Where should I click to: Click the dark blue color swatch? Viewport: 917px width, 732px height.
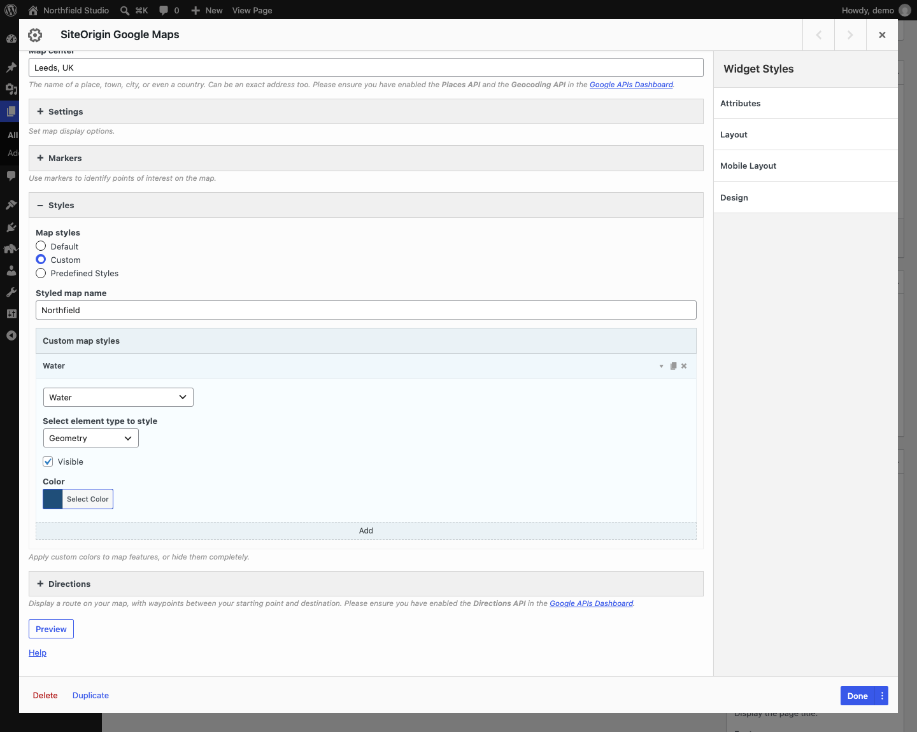pyautogui.click(x=53, y=499)
